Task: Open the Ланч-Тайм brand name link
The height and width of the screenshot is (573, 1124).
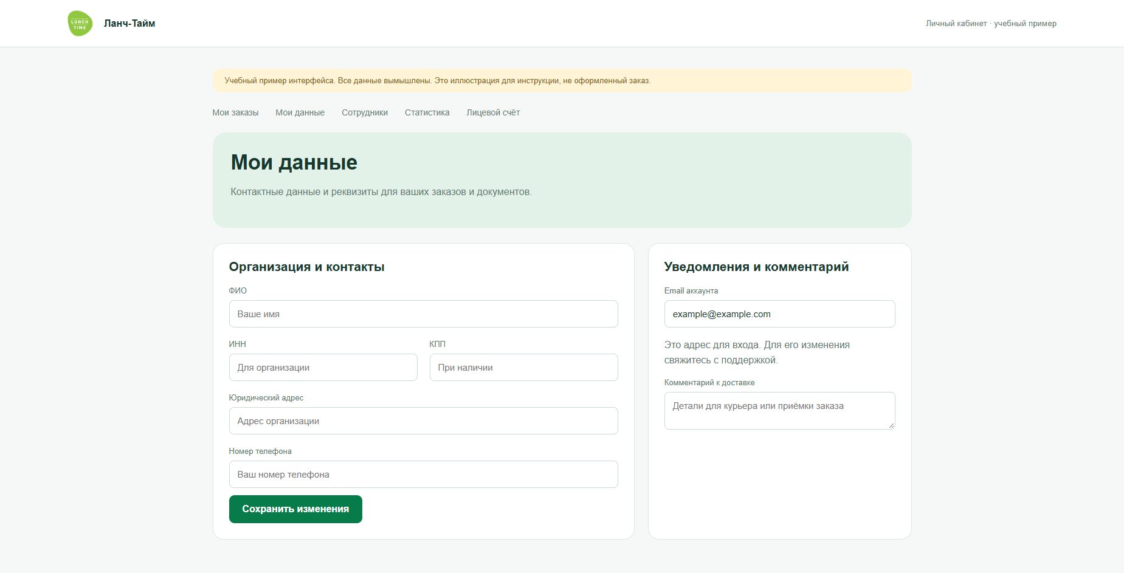Action: point(129,23)
